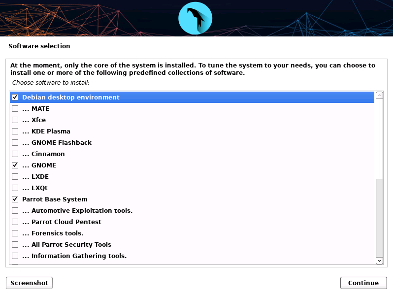This screenshot has height=295, width=393.
Task: Check the LXQt option box
Action: click(x=15, y=188)
